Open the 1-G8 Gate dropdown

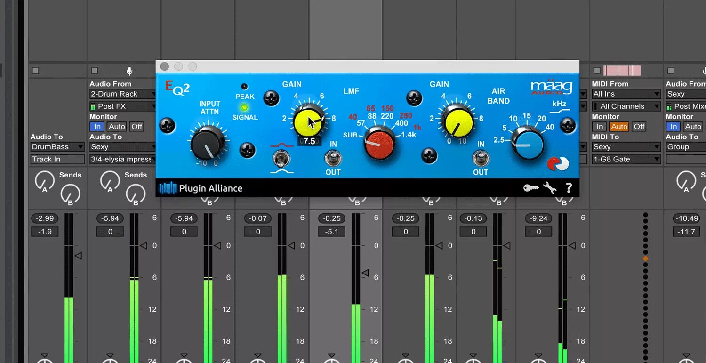click(x=626, y=159)
